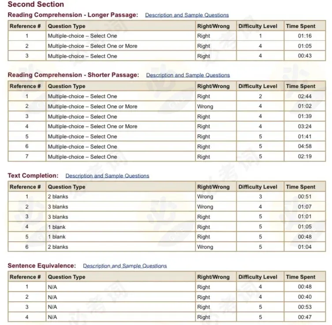This screenshot has height=325, width=332.
Task: Select the 00:43 time spent cell
Action: 305,56
